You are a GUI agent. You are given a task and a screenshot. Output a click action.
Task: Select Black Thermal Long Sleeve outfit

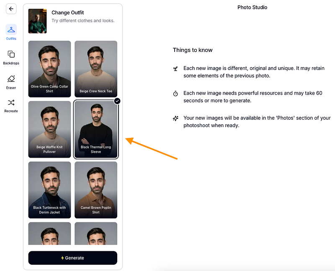tap(96, 129)
